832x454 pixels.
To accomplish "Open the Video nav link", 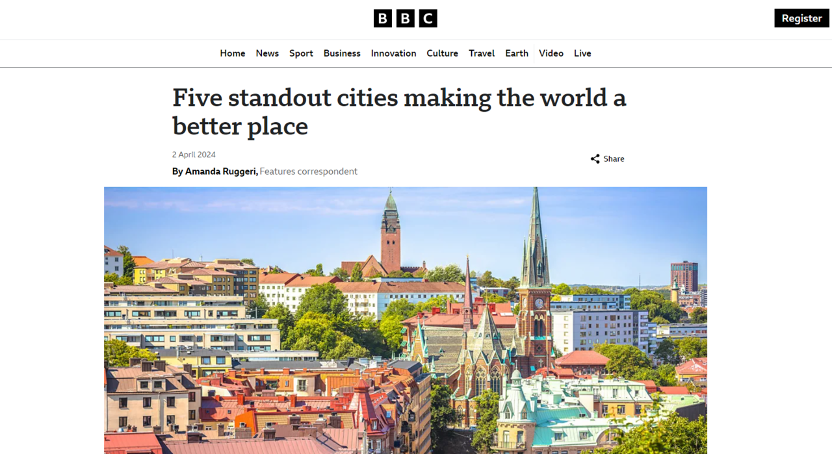I will point(551,53).
